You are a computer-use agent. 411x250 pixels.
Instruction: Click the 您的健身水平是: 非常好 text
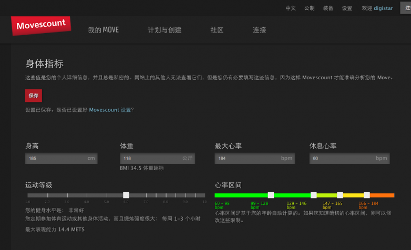[x=55, y=210]
